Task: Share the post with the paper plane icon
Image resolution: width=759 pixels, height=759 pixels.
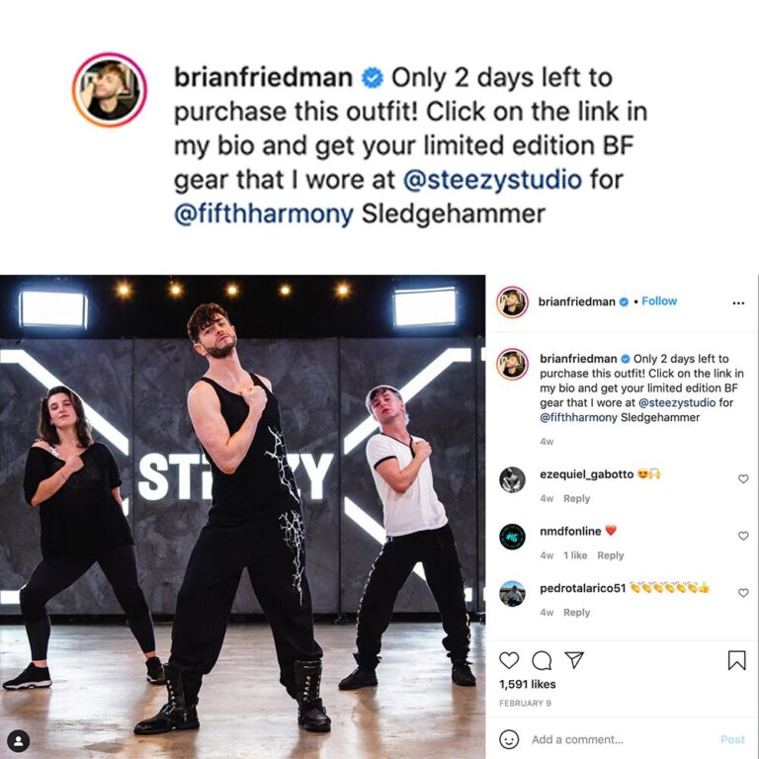Action: [574, 660]
